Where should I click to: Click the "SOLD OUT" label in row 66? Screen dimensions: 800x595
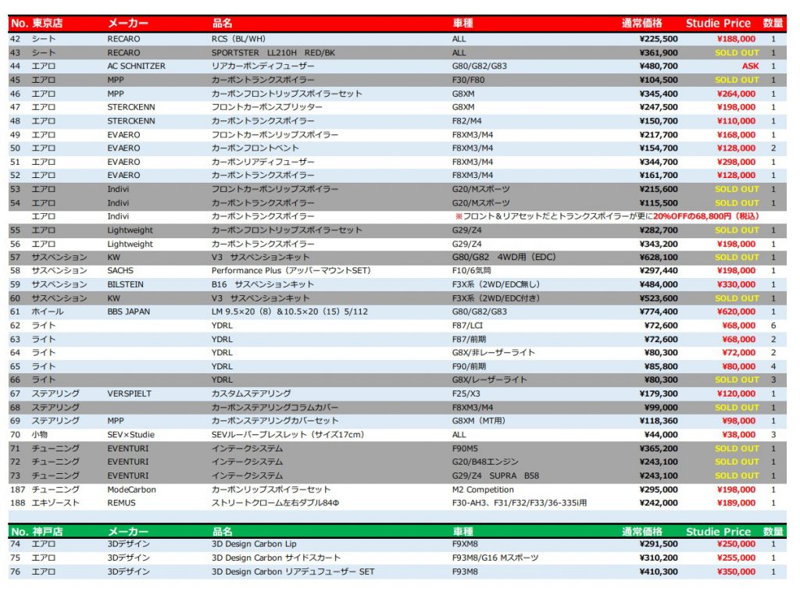click(x=737, y=379)
